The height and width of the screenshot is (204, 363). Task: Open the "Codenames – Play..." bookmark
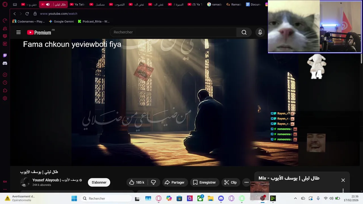click(x=29, y=22)
